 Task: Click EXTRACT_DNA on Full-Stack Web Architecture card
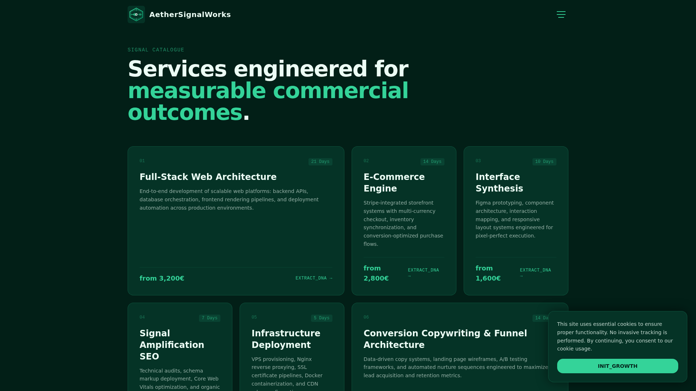(314, 278)
